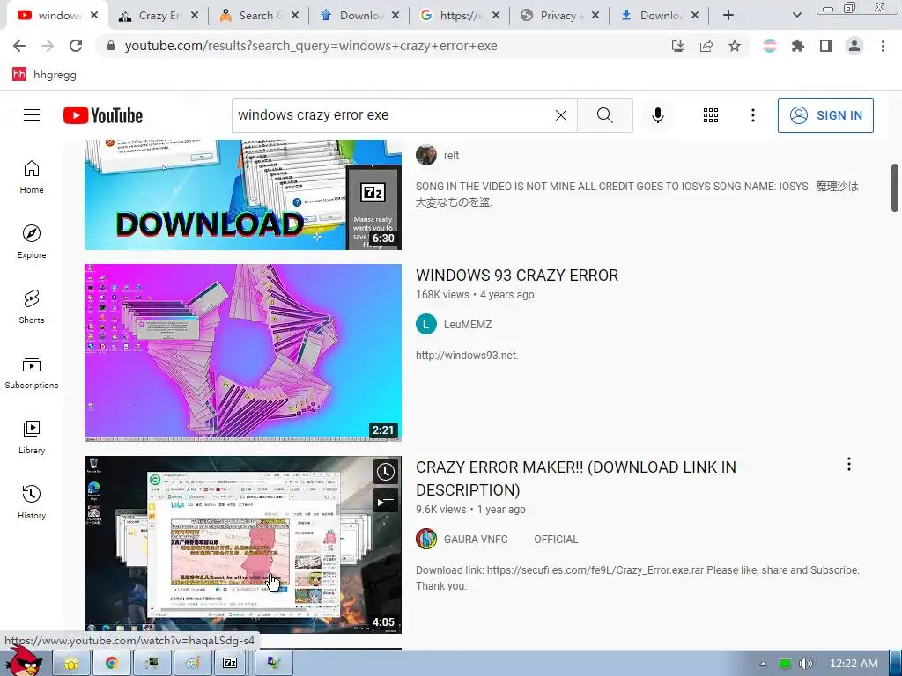Open the volume control in tray

(x=805, y=664)
